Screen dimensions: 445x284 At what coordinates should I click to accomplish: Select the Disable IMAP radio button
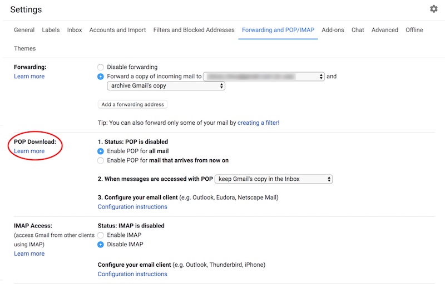(x=101, y=245)
